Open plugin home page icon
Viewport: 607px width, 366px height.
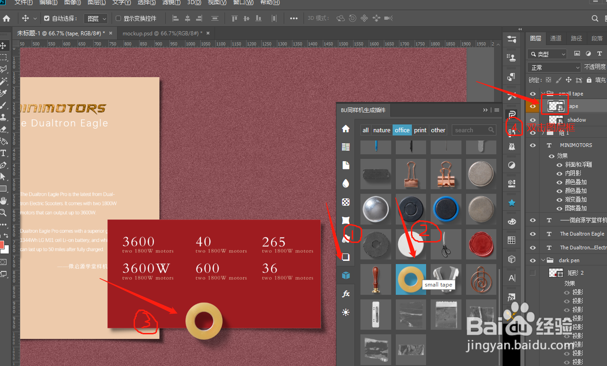346,129
